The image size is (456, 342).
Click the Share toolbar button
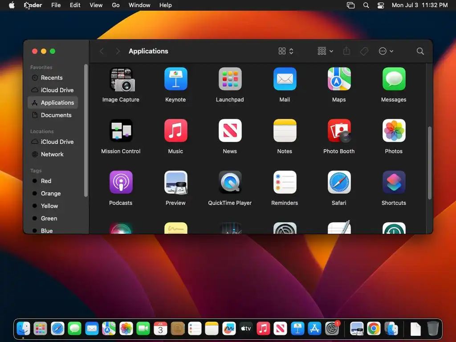pos(346,51)
